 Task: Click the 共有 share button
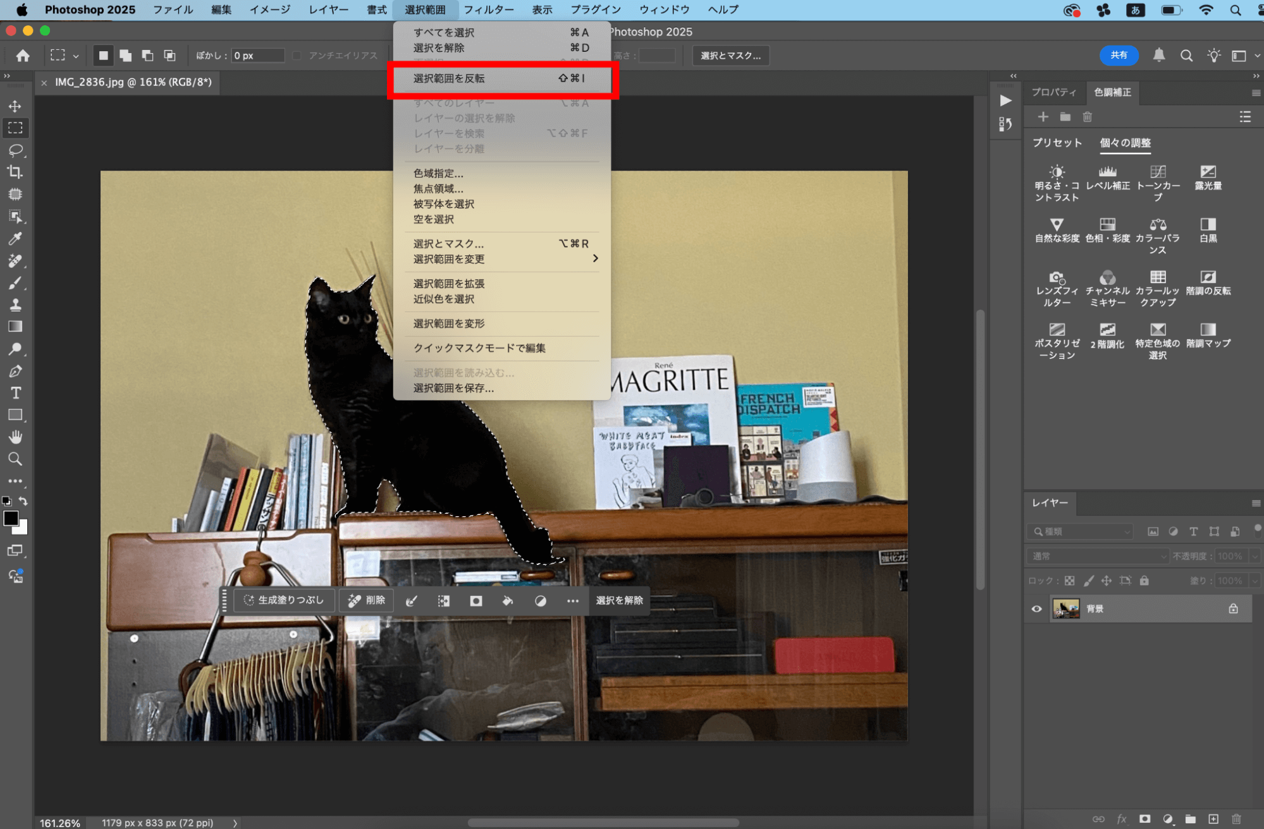tap(1119, 56)
